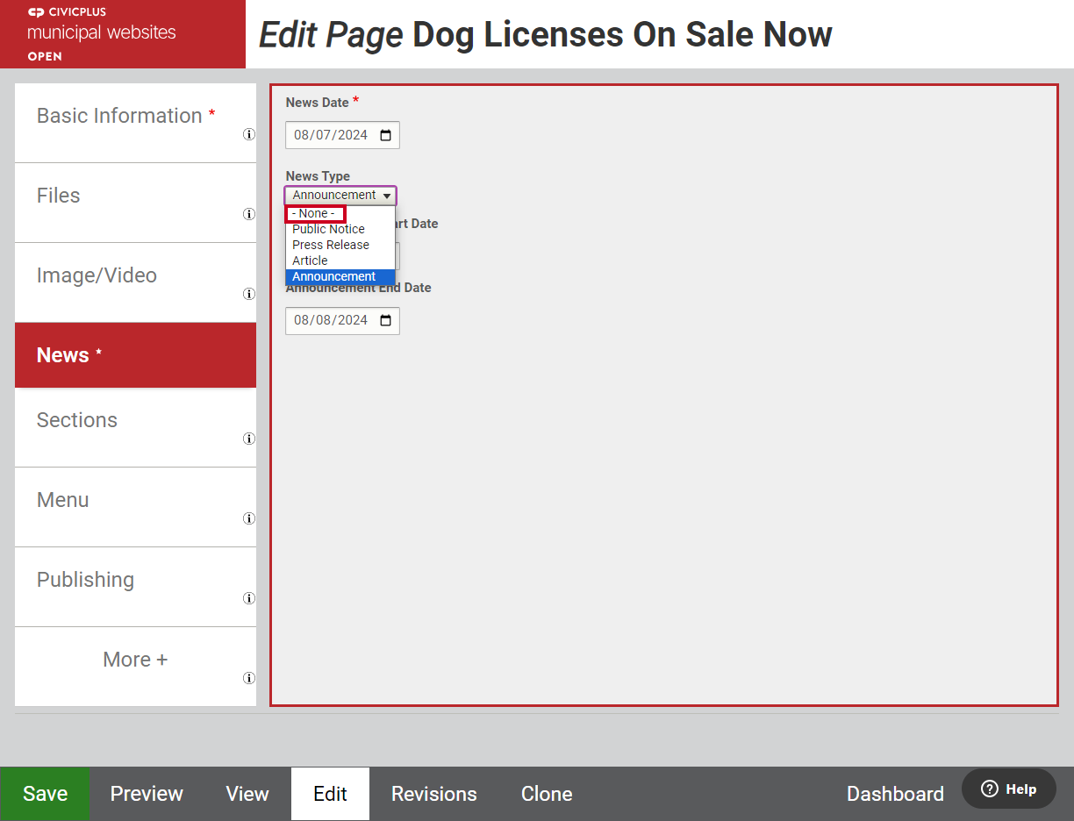Expand the More + section

click(x=135, y=667)
